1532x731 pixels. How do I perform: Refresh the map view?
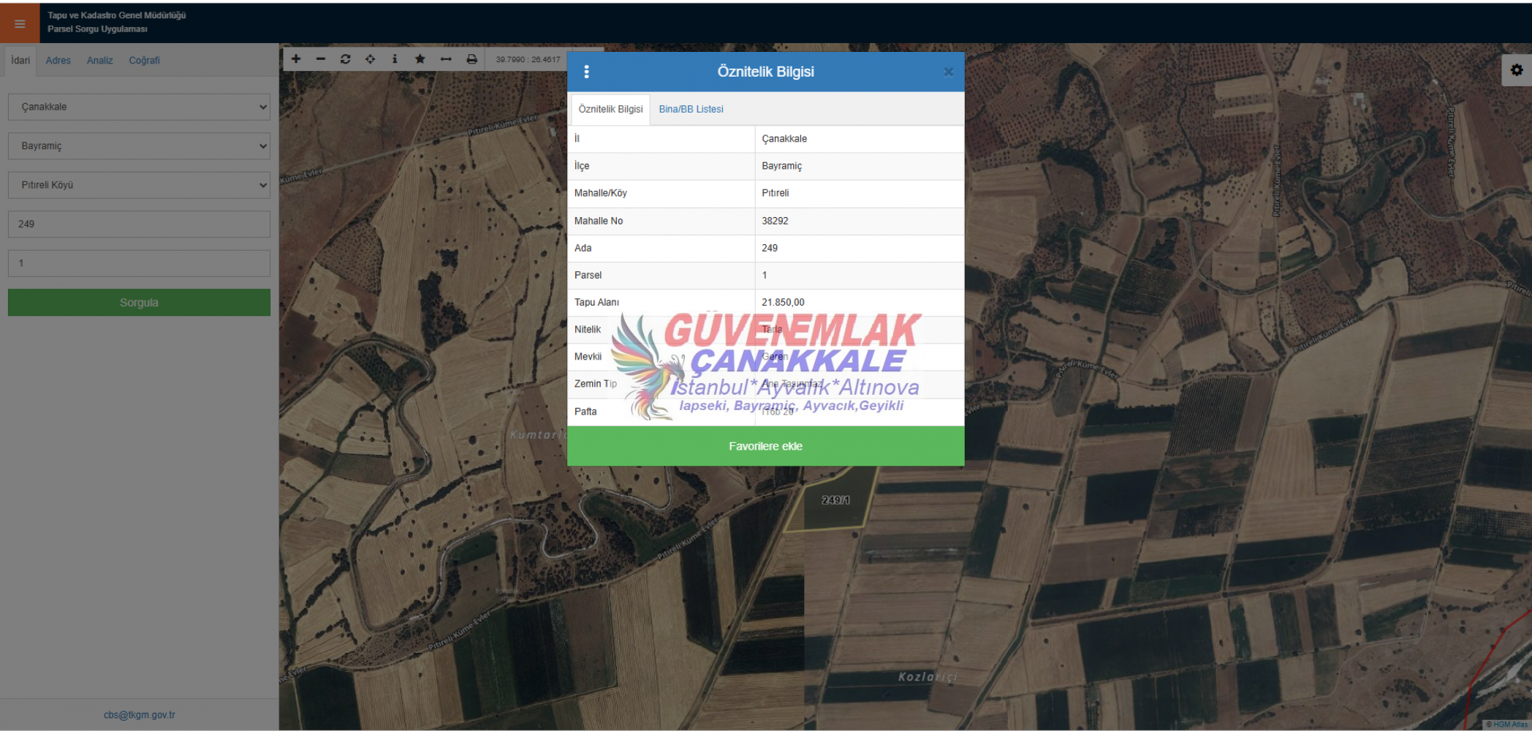346,59
